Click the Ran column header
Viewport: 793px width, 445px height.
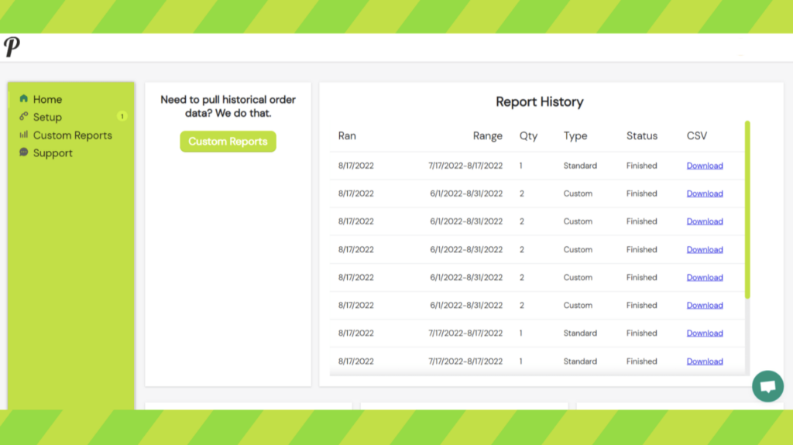347,135
